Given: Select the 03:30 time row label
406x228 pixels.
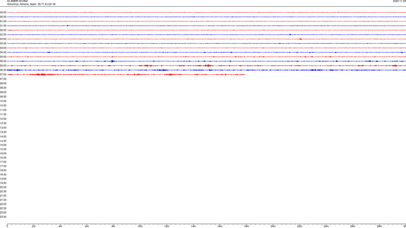Looking at the screenshot, I should tap(3, 43).
